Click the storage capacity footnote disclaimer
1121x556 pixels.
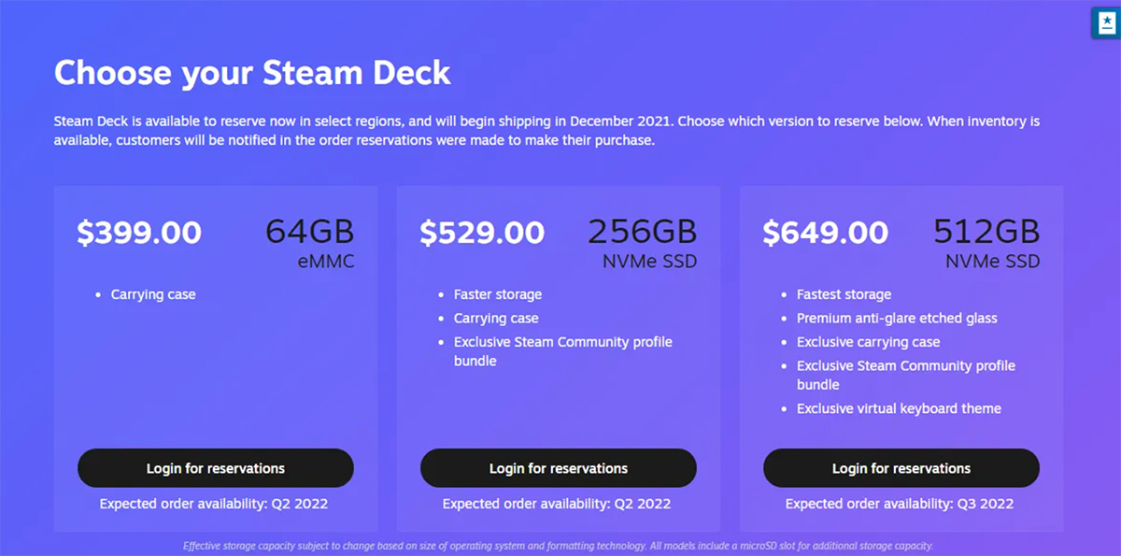[x=558, y=546]
